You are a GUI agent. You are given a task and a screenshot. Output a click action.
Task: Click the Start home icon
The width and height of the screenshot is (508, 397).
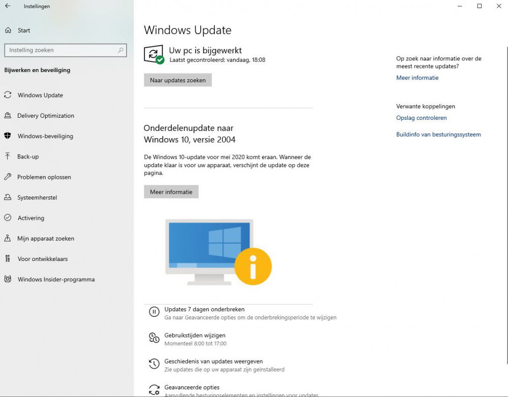pyautogui.click(x=8, y=30)
